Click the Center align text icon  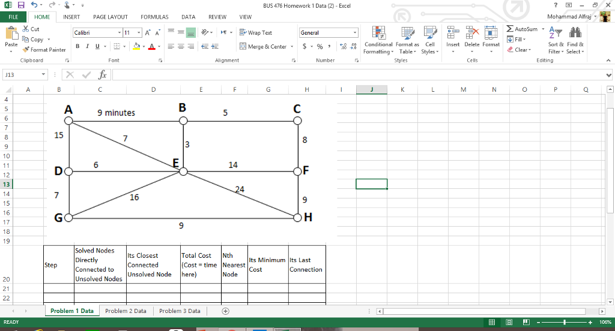tap(181, 46)
